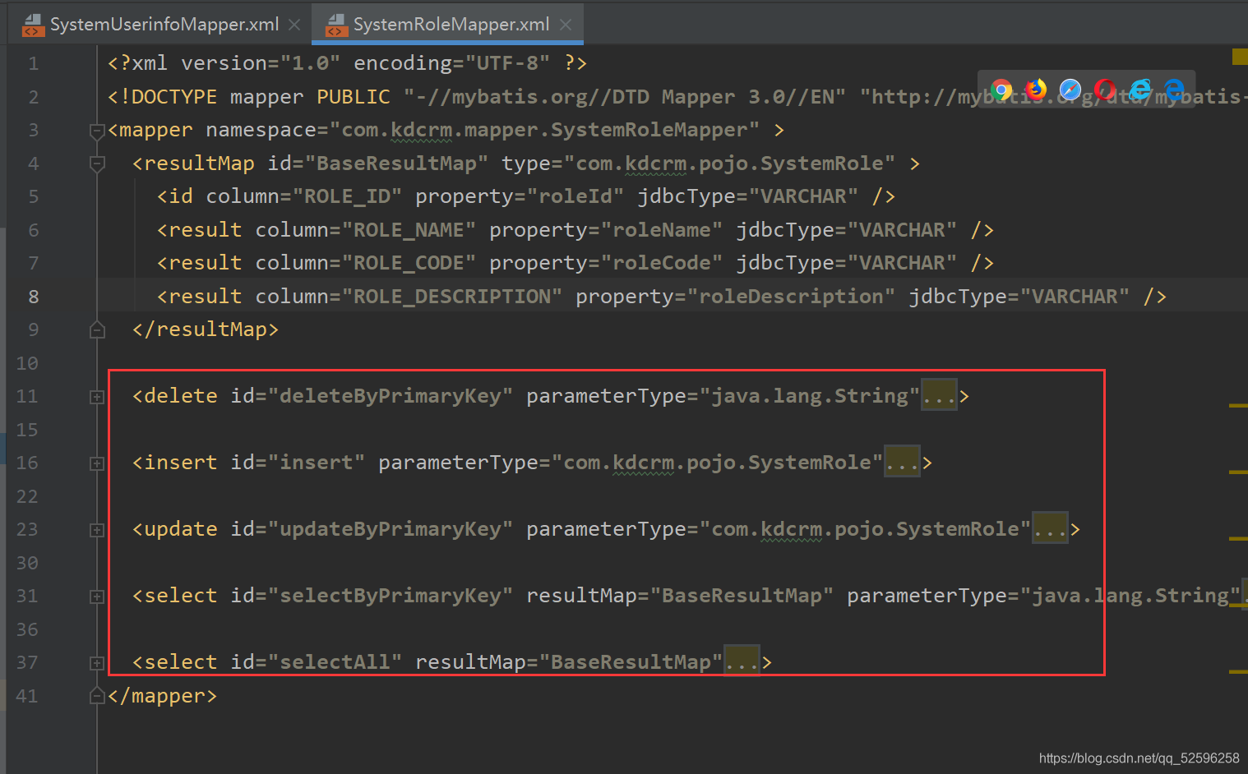Close the SystemUserinfoMapper.xml tab
Image resolution: width=1248 pixels, height=774 pixels.
pos(294,25)
